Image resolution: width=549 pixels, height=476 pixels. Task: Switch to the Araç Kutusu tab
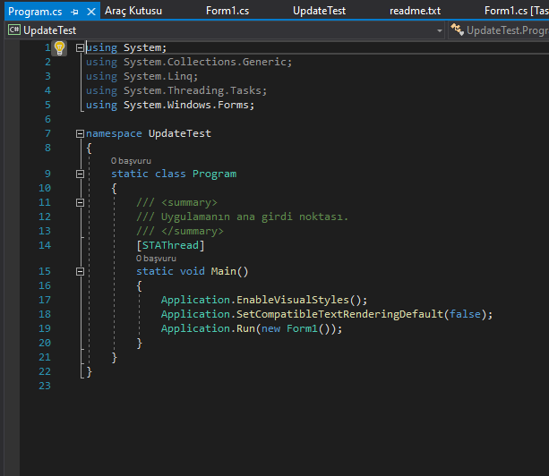[133, 11]
